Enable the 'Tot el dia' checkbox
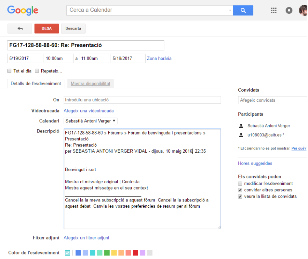The image size is (308, 259). tap(9, 71)
